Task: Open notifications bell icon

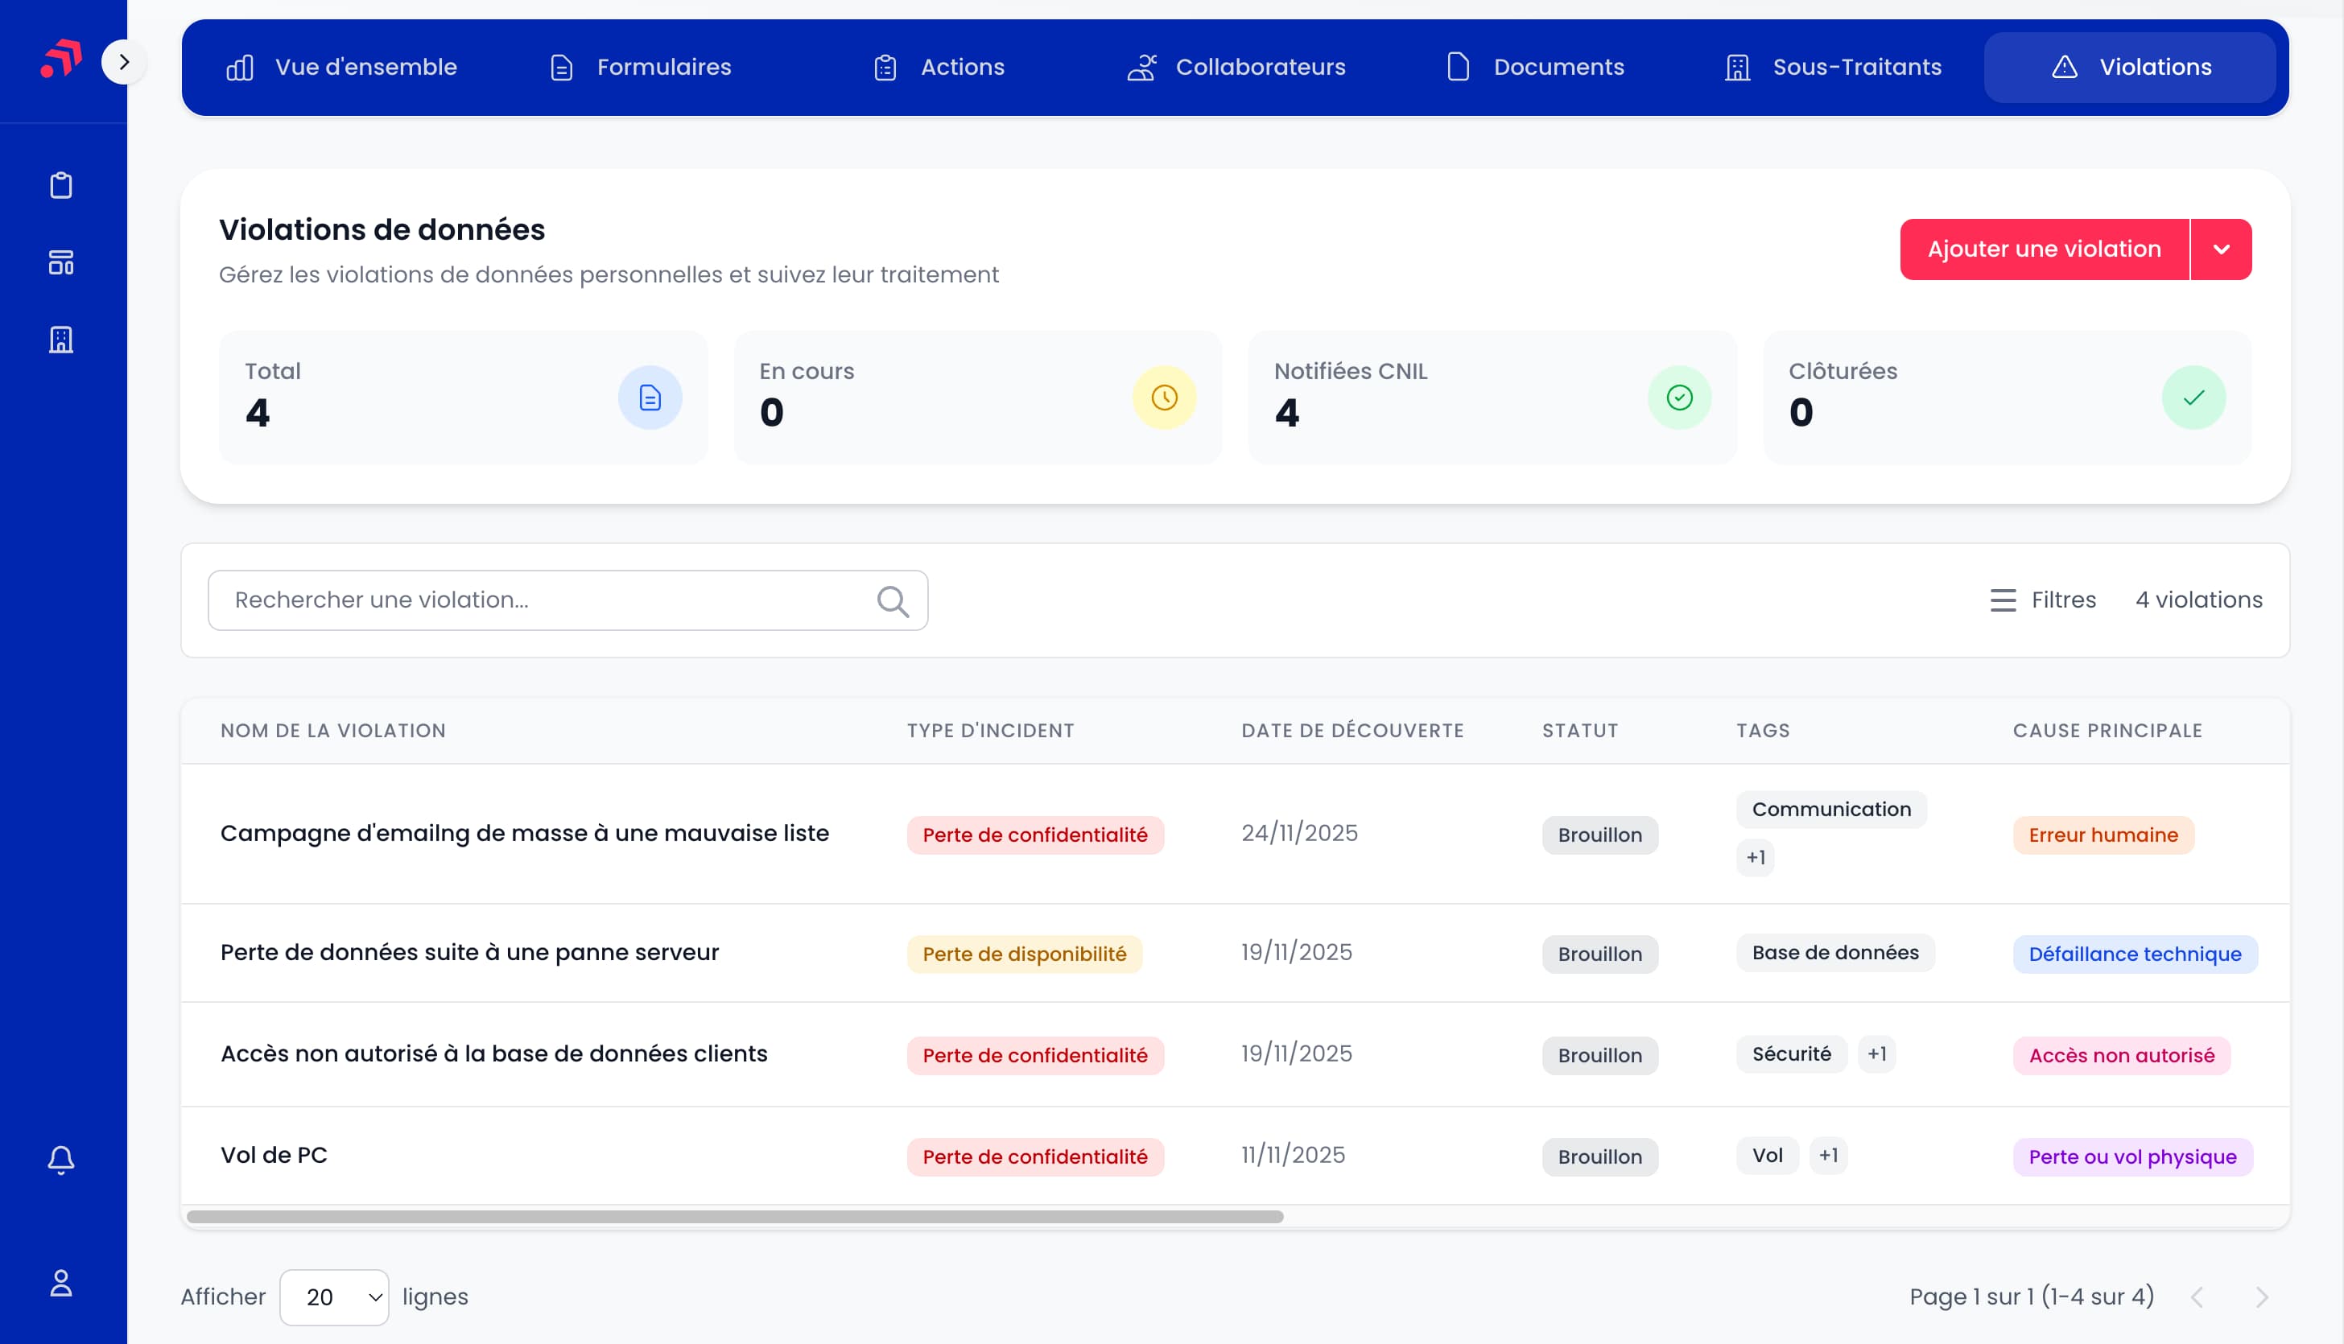Action: pos(61,1160)
